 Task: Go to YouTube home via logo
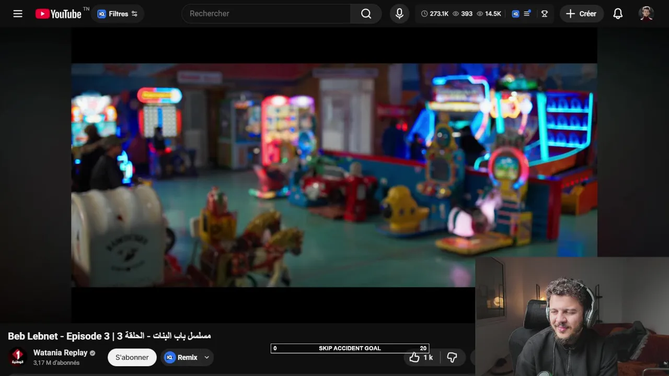click(59, 14)
